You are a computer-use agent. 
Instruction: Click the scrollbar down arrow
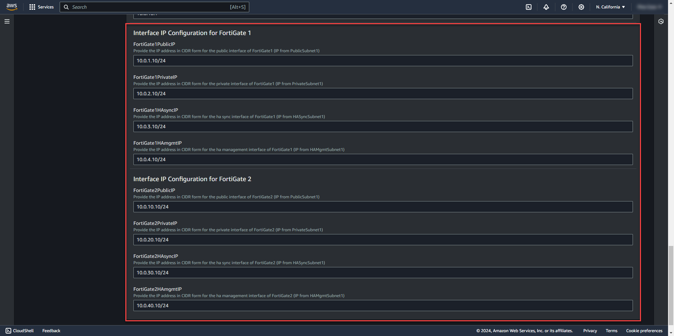click(x=671, y=333)
